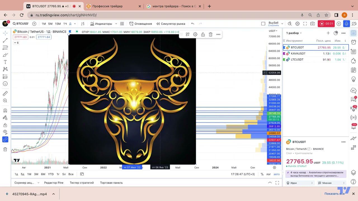358x201 pixels.
Task: Take a chart snapshot with camera icon
Action: [312, 24]
